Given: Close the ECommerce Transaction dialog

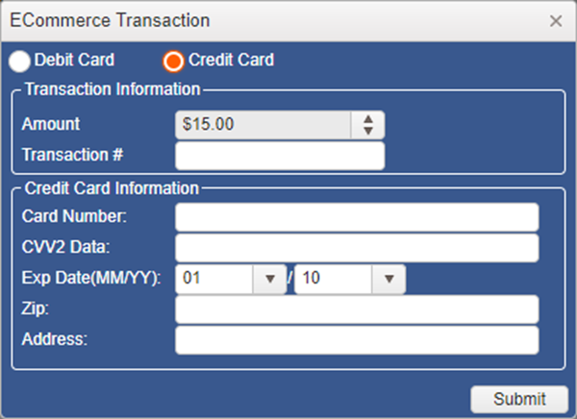Looking at the screenshot, I should coord(556,20).
